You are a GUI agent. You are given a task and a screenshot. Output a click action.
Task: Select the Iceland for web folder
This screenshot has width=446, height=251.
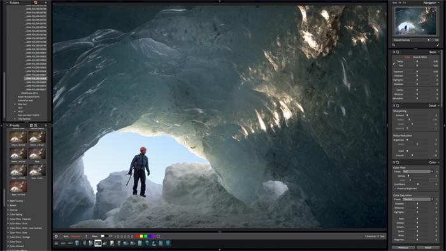click(25, 101)
